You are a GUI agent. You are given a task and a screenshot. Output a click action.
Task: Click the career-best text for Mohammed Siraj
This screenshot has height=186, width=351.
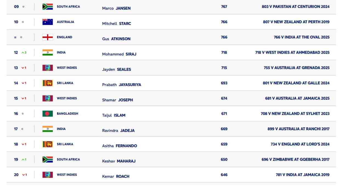(292, 53)
